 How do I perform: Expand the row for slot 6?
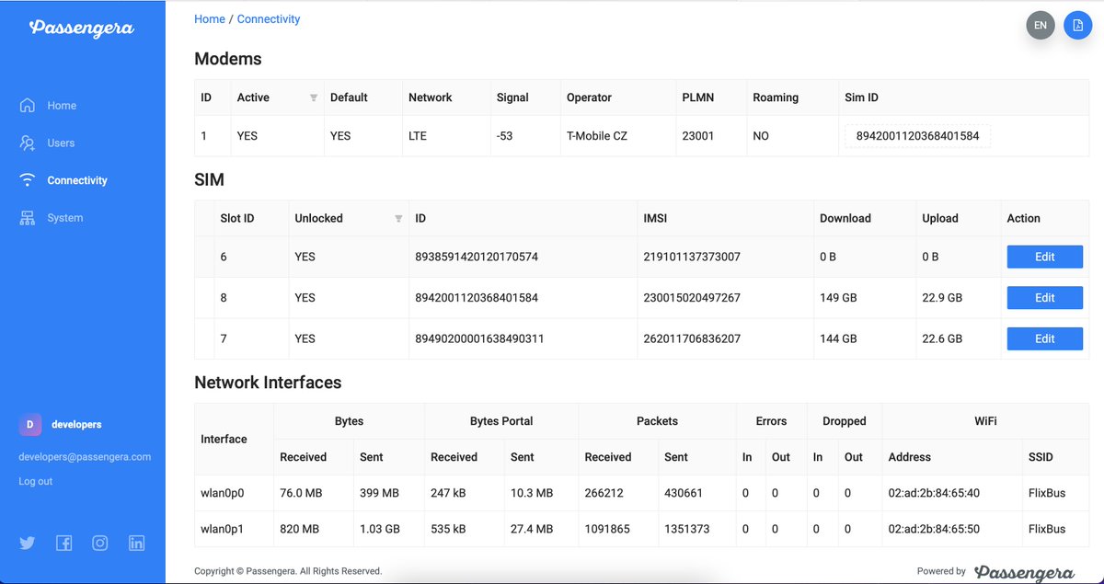[204, 257]
